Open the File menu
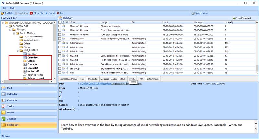259x139 pixels. coord(5,8)
